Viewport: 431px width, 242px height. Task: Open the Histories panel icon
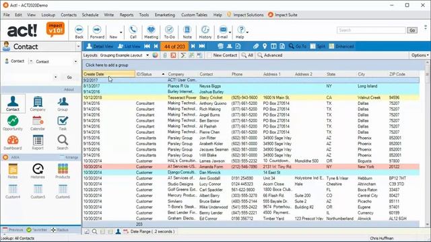tap(38, 171)
